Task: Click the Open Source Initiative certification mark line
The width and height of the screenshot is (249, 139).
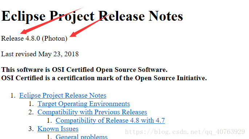Action: point(104,78)
